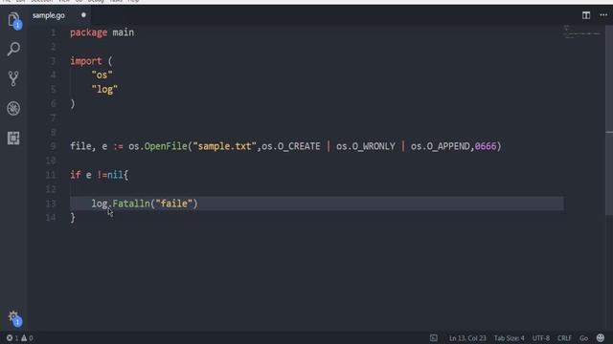Click line number 9 in the gutter

[54, 146]
